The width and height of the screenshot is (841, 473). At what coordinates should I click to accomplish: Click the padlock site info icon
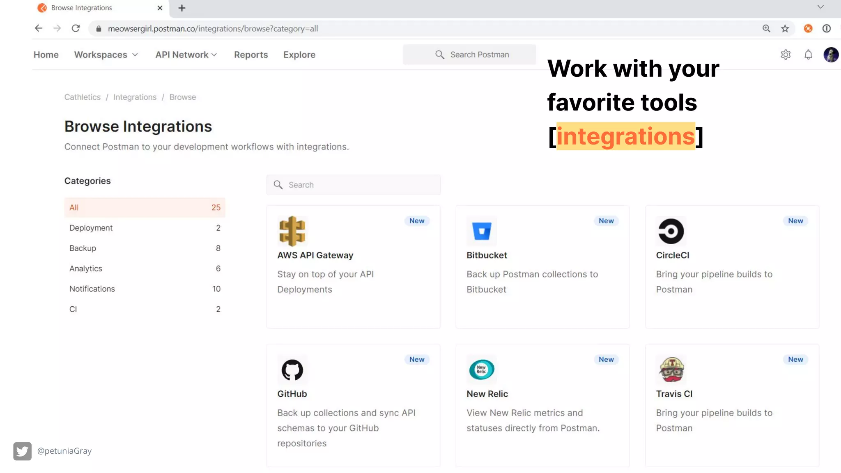point(99,29)
